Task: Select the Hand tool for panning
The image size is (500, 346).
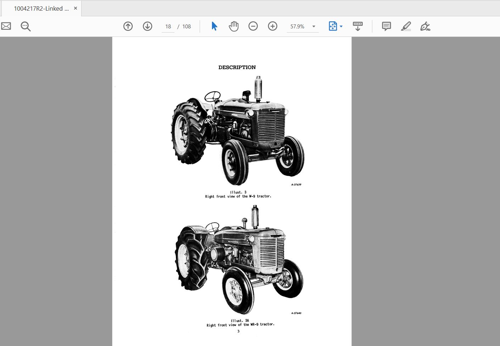Action: (x=233, y=26)
